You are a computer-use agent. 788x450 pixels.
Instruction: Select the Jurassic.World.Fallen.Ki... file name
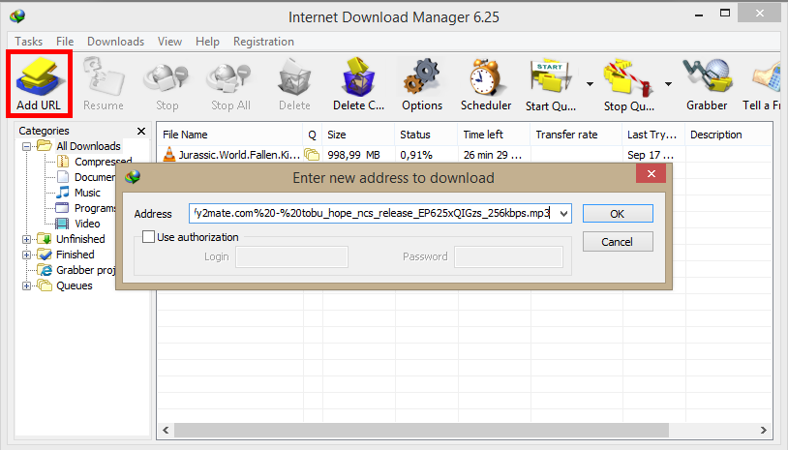(239, 155)
